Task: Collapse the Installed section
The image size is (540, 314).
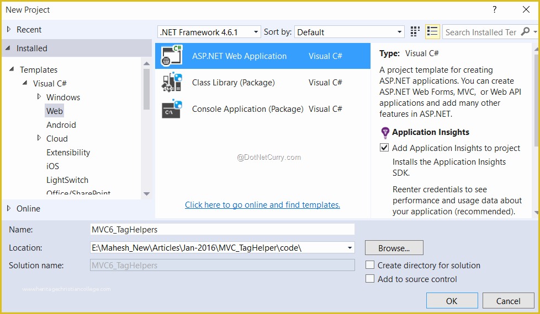Action: pos(8,48)
